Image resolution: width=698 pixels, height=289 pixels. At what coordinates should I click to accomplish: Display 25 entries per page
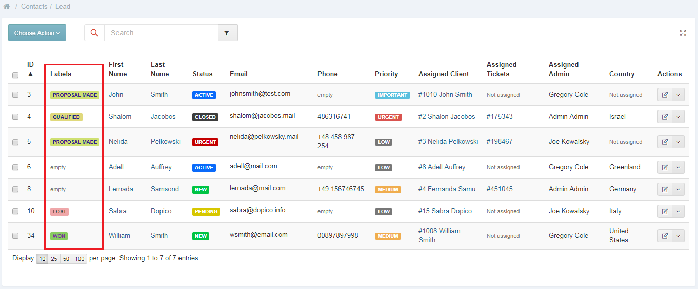[54, 259]
